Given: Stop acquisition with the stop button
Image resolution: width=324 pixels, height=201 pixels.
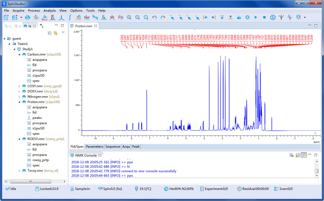Looking at the screenshot, I should click(264, 17).
